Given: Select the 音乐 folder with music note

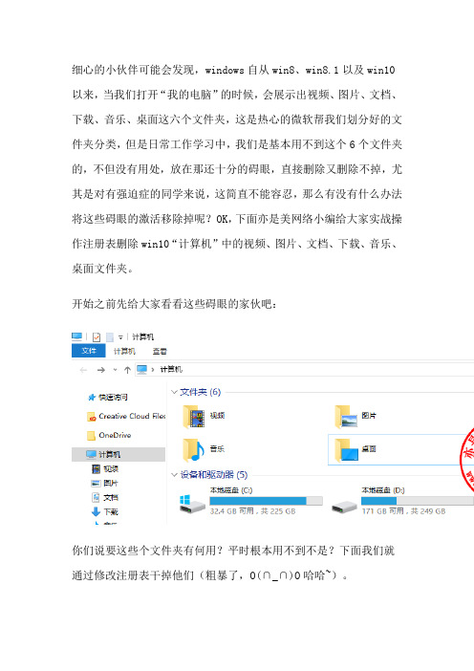Looking at the screenshot, I should point(204,449).
